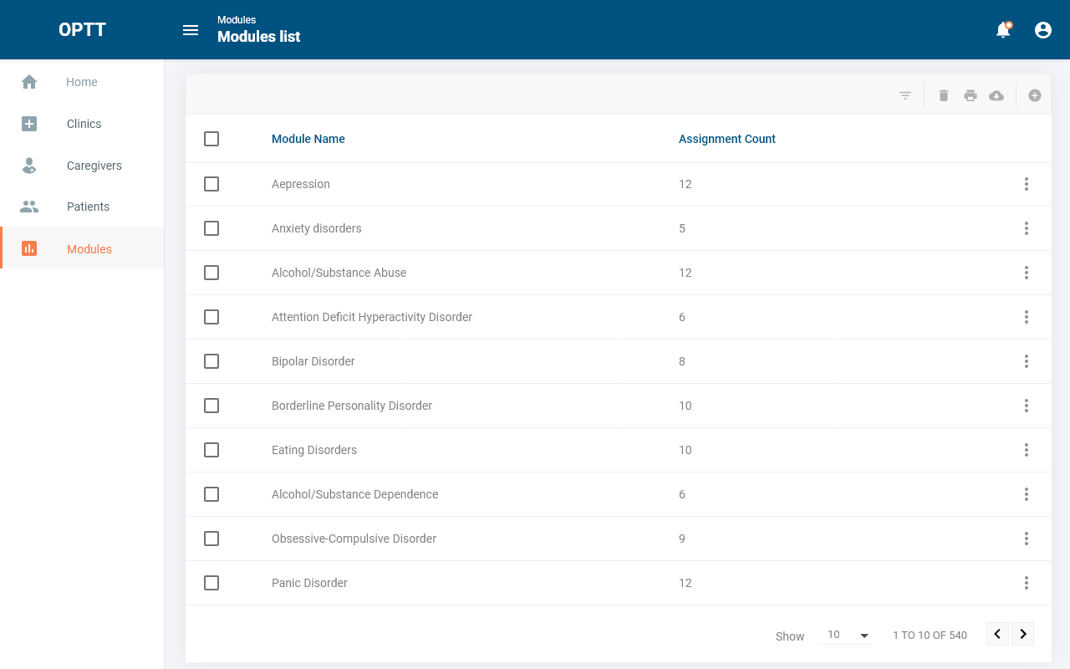The image size is (1070, 669).
Task: Open the notifications bell
Action: (1003, 30)
